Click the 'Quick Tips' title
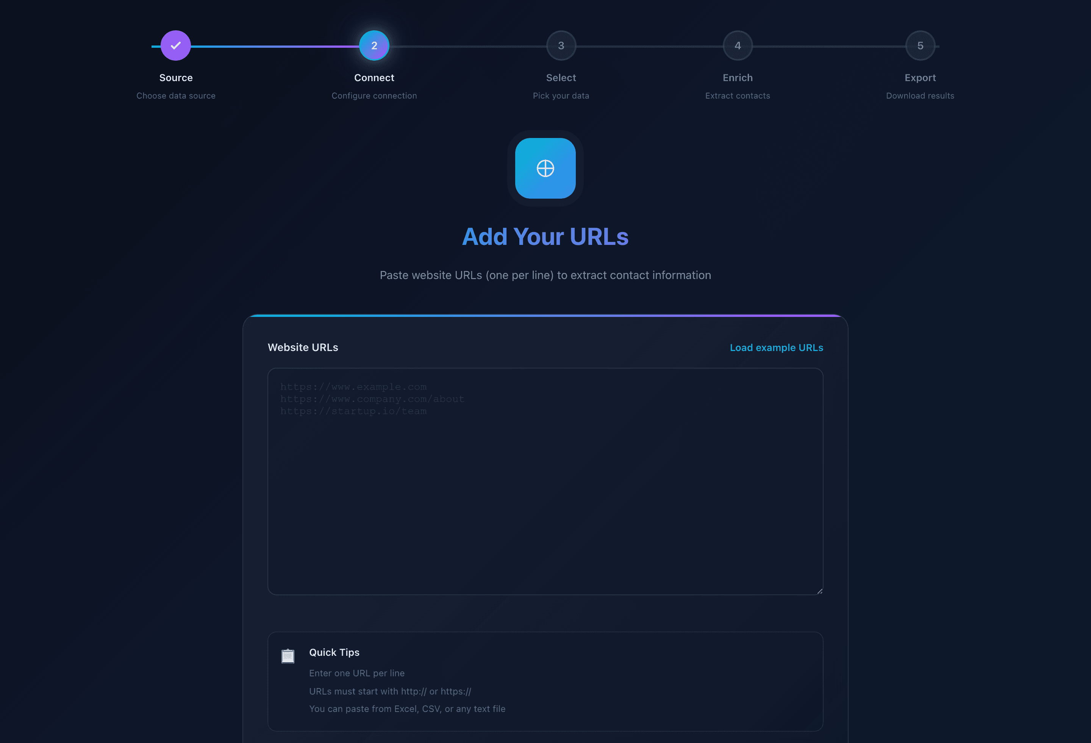The width and height of the screenshot is (1091, 743). (x=334, y=652)
